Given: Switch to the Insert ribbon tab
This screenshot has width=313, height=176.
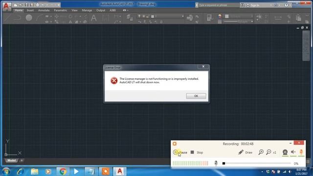Looking at the screenshot, I should 30,10.
